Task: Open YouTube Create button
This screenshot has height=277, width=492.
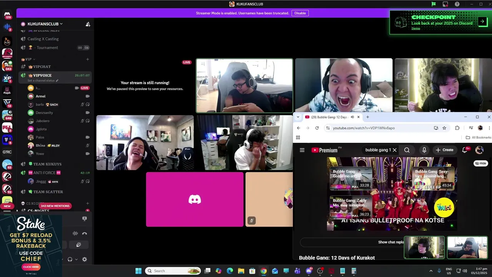Action: 444,150
